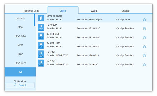Choose the SD 480P preset title
157x96 pixels.
pyautogui.click(x=51, y=61)
